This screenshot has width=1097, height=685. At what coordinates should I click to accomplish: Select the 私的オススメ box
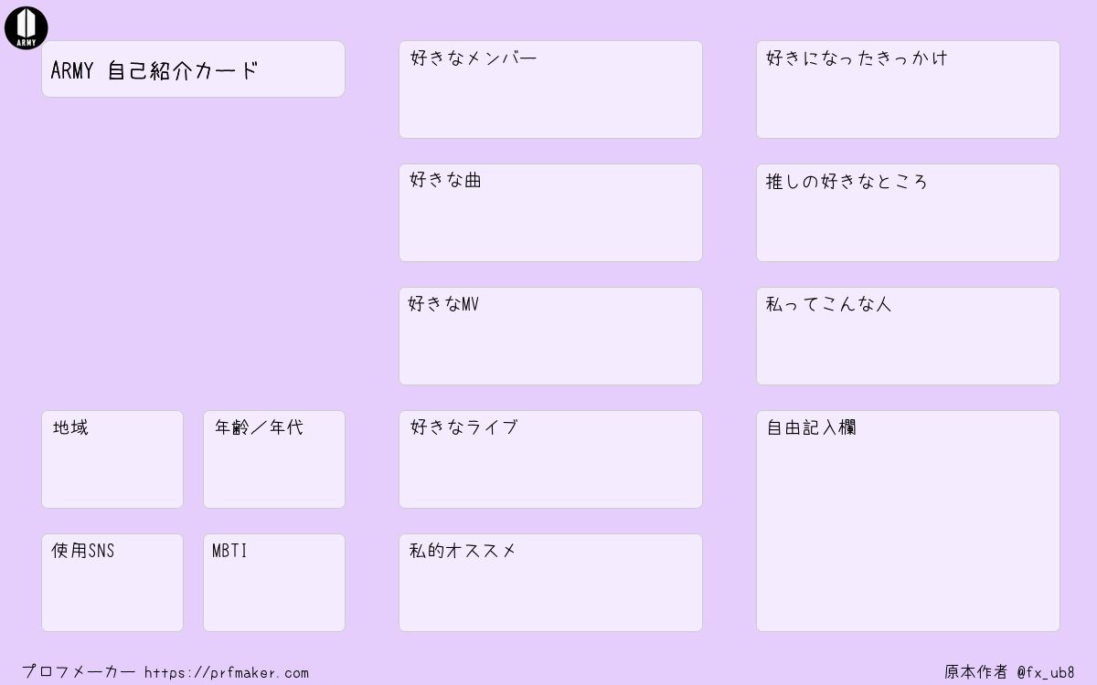pyautogui.click(x=550, y=583)
